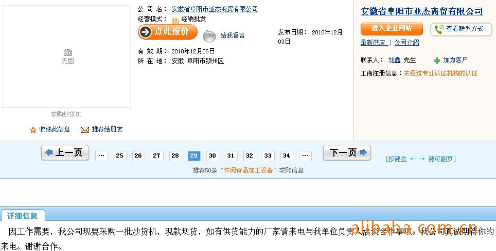Select page 27

tap(156, 156)
